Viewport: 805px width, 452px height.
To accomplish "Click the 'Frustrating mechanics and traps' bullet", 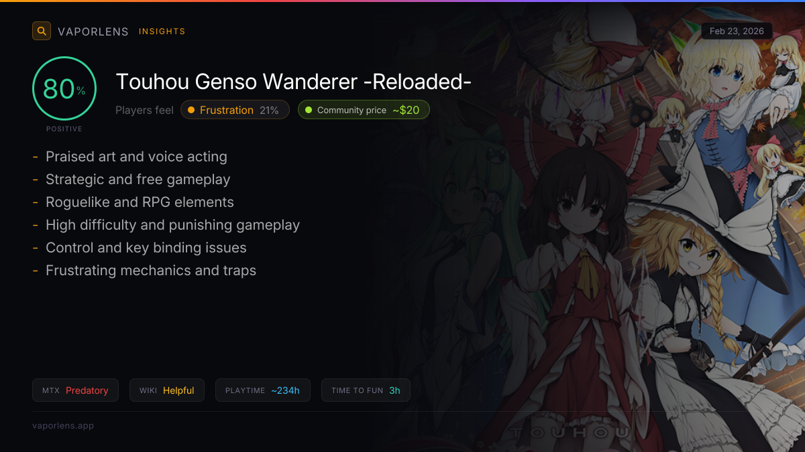I will (x=151, y=271).
